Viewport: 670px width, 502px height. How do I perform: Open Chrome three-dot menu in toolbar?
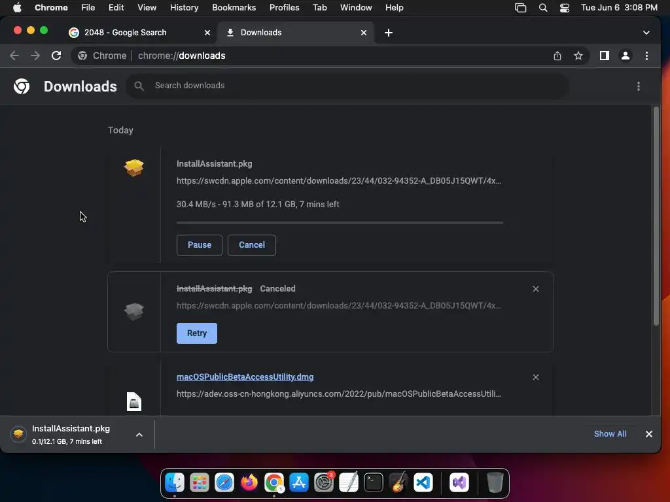tap(646, 56)
